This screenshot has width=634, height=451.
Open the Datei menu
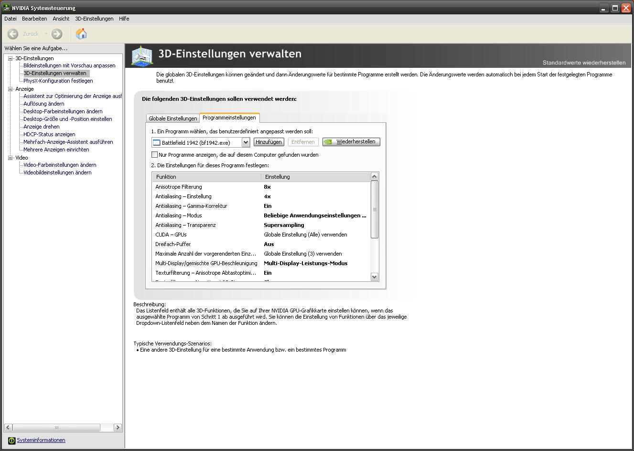click(10, 19)
